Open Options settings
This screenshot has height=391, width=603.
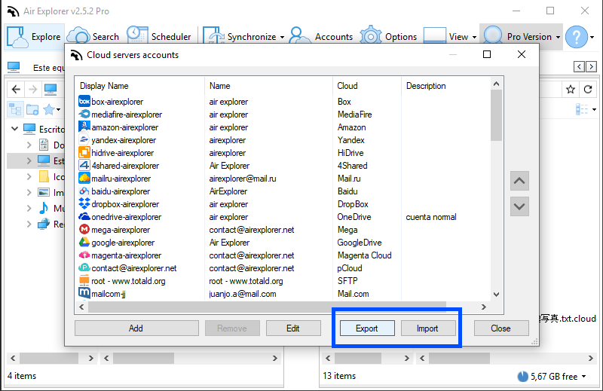389,36
